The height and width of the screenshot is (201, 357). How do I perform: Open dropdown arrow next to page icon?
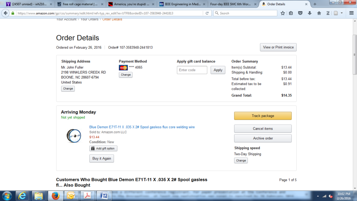342,13
